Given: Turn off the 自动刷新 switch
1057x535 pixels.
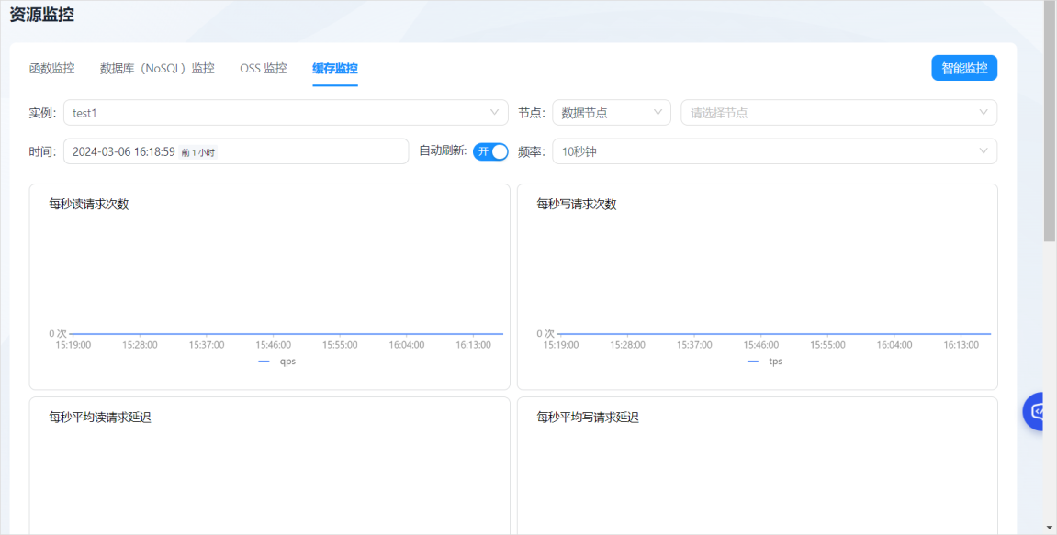Looking at the screenshot, I should [490, 151].
